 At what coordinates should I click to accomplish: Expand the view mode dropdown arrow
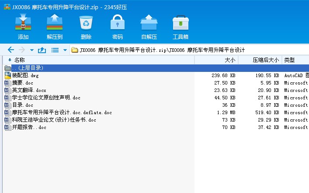click(65, 50)
